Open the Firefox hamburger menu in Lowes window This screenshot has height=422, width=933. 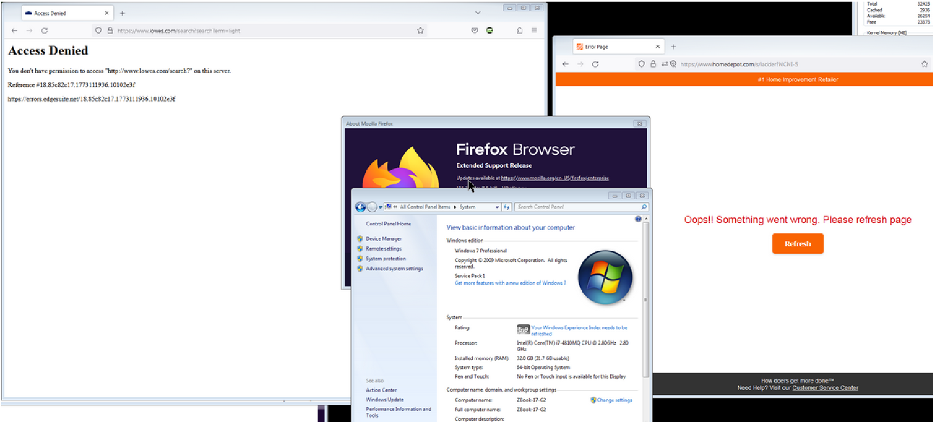(x=534, y=31)
